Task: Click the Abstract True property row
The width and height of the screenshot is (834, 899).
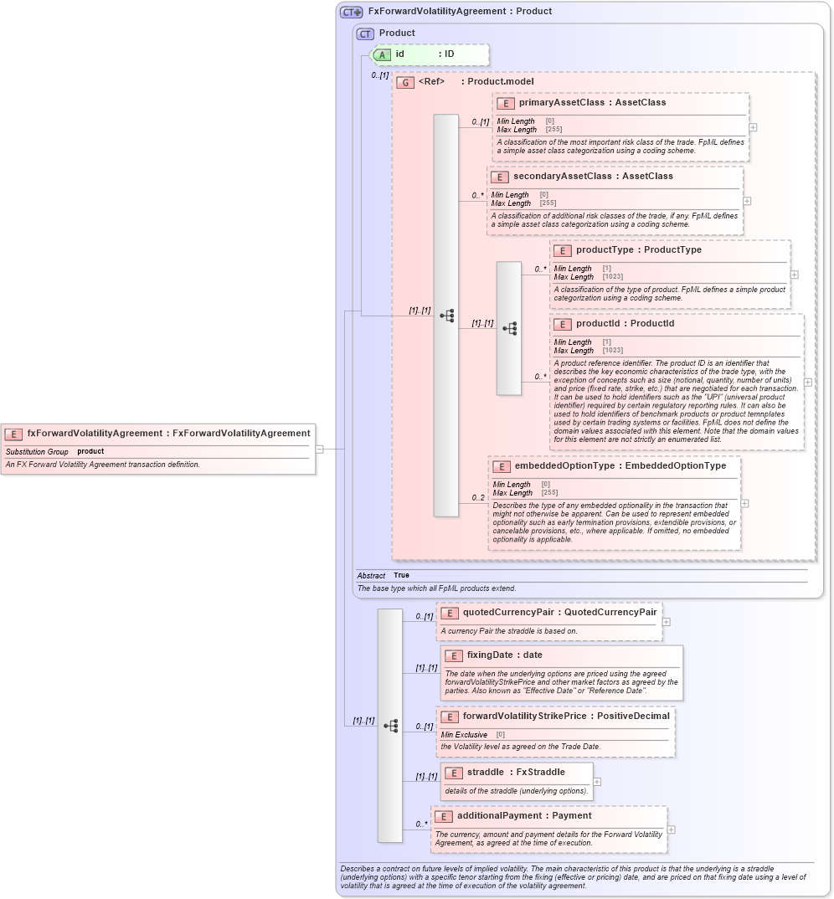Action: point(375,576)
